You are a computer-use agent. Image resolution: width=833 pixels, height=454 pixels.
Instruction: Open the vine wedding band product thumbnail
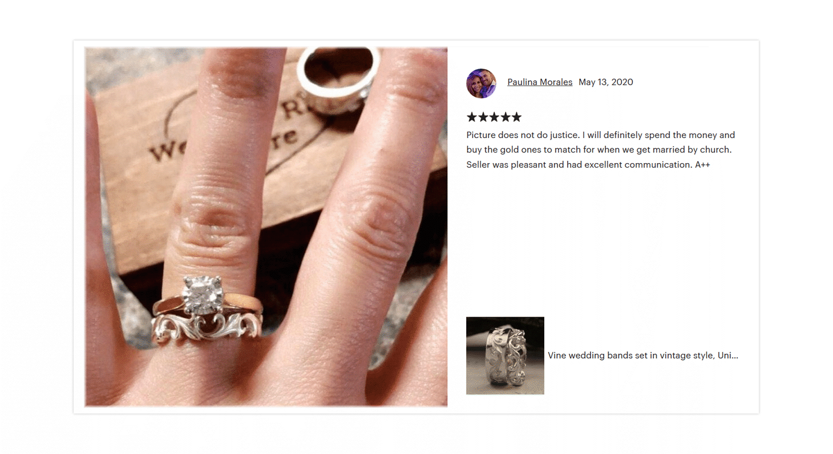pos(505,355)
